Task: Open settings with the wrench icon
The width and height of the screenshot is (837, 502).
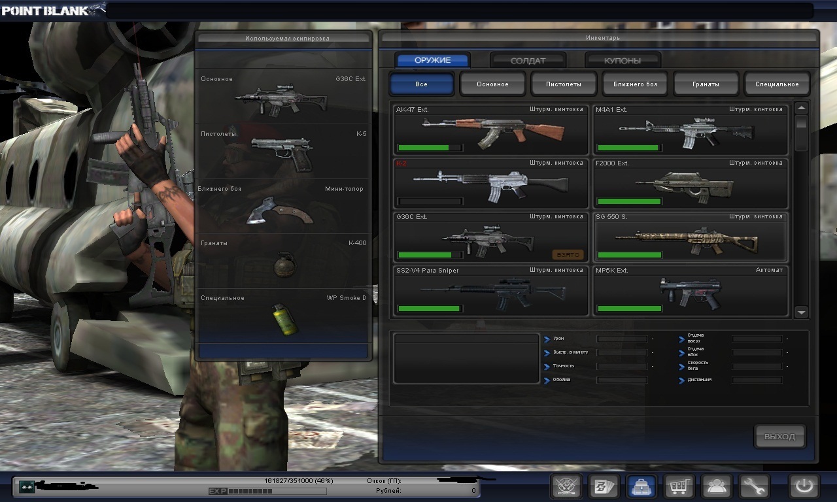Action: point(753,486)
